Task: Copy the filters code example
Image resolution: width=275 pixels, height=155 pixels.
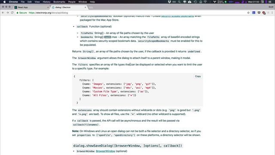Action: [x=198, y=76]
